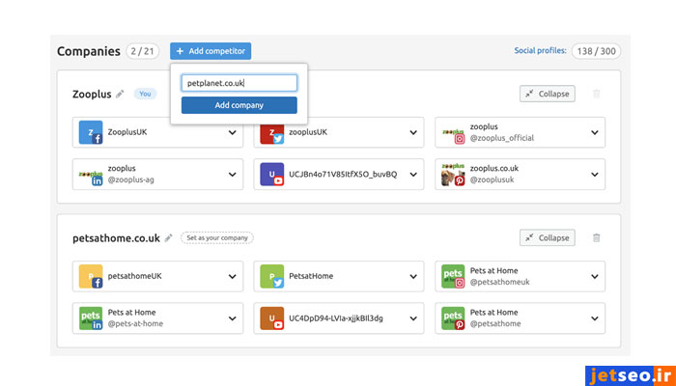The height and width of the screenshot is (386, 676).
Task: Click the PetsatHome Twitter profile icon
Action: (x=272, y=276)
